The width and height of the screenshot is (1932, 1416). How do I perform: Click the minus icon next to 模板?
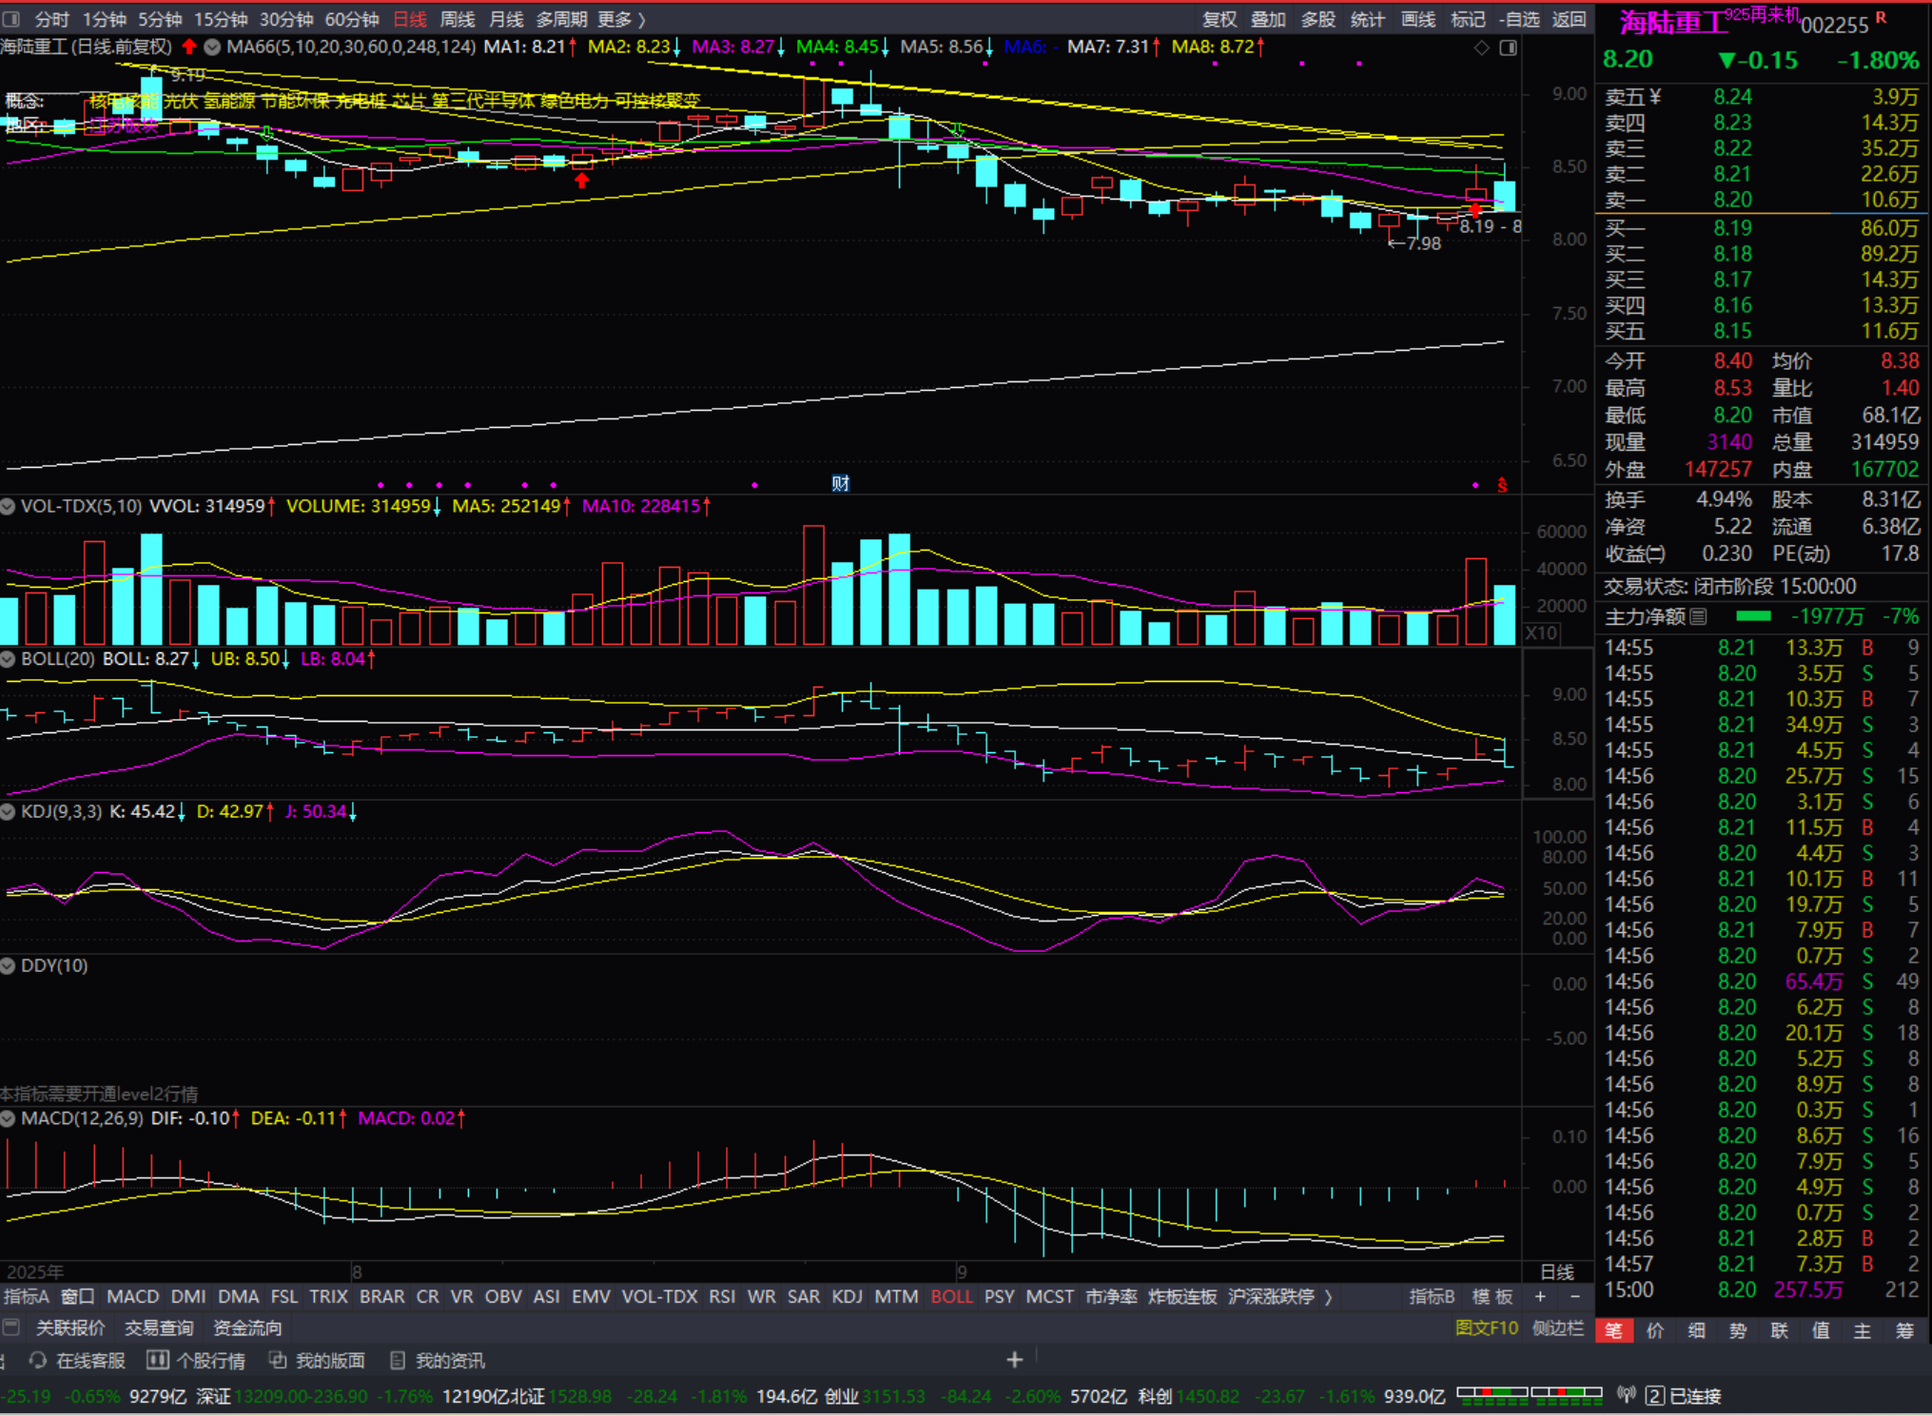tap(1574, 1297)
